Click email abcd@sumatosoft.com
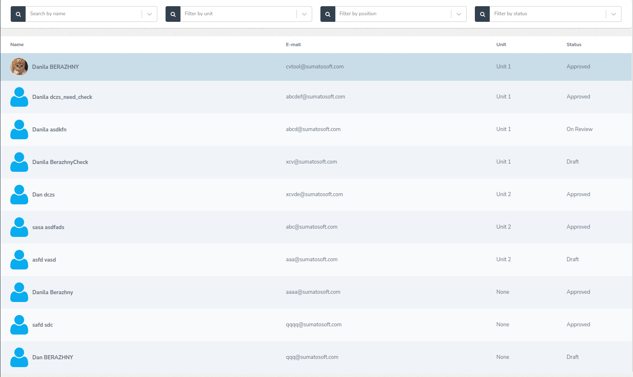 pos(313,129)
